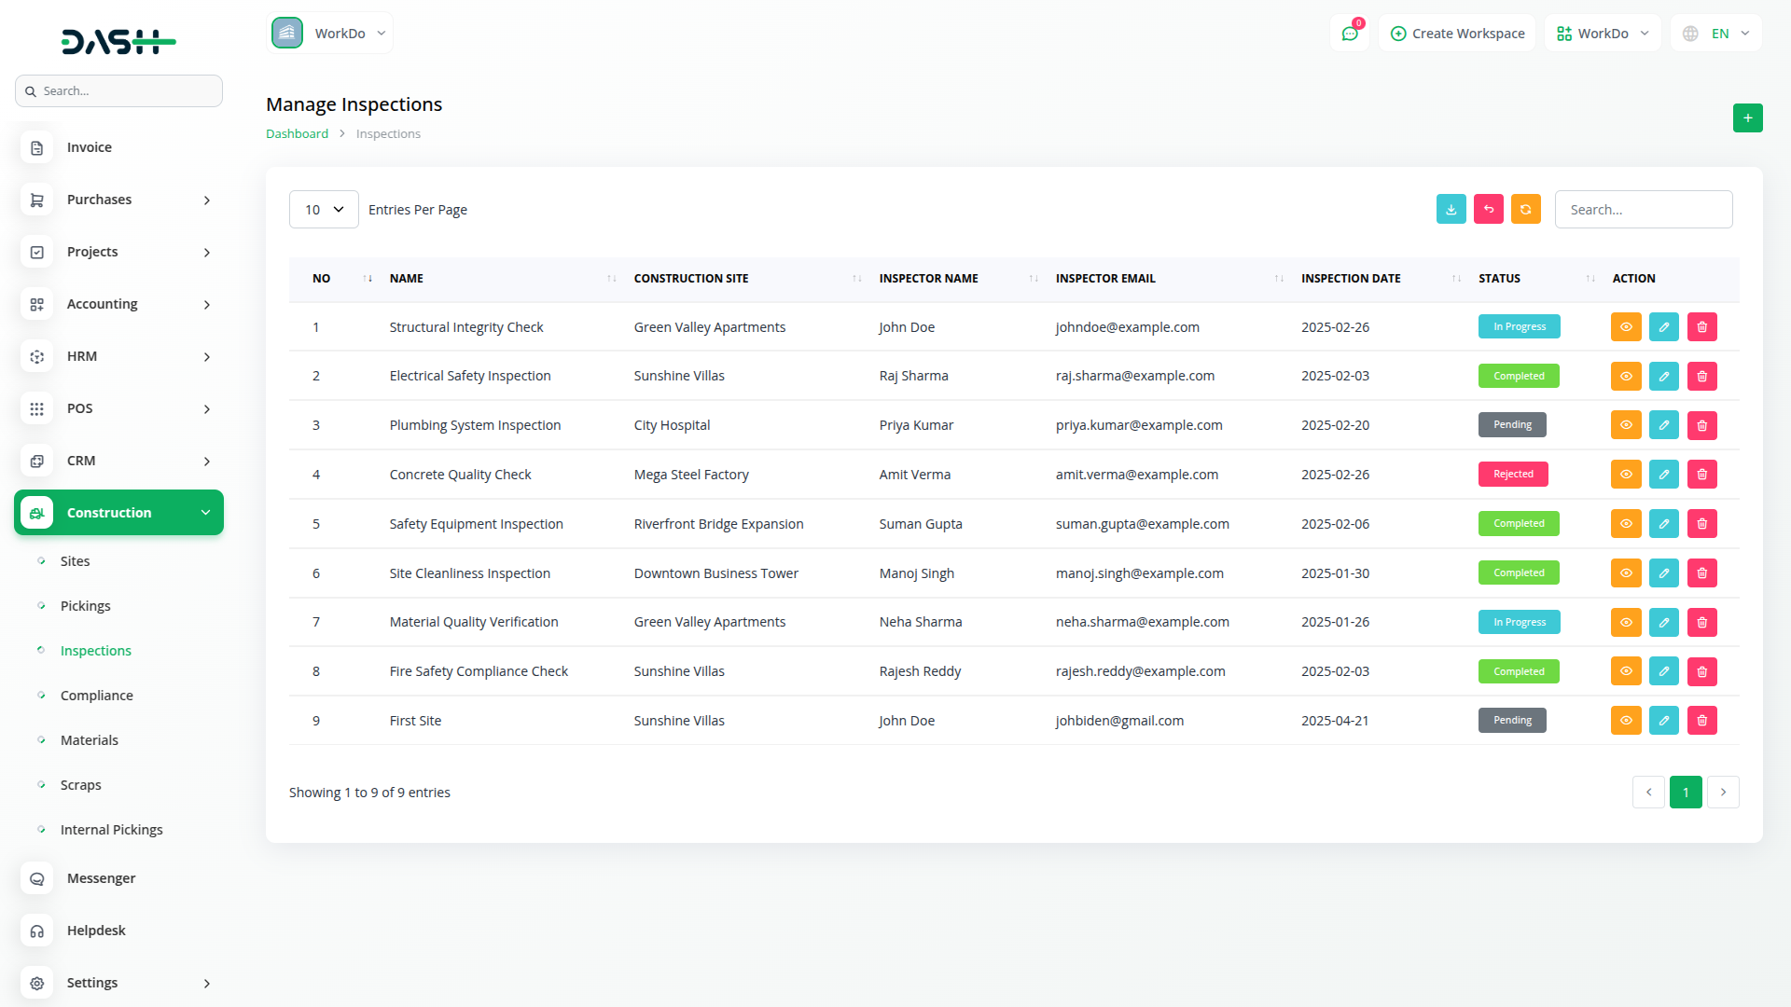Screen dimensions: 1791x1007
Task: View the Material Quality Verification details
Action: (1625, 622)
